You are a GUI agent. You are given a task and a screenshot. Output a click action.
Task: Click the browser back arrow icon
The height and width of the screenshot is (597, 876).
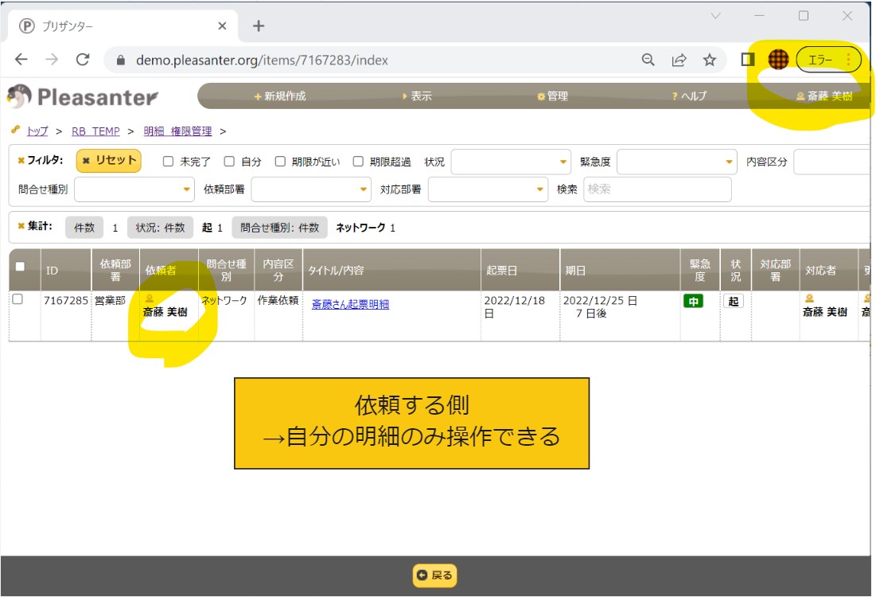pyautogui.click(x=21, y=60)
